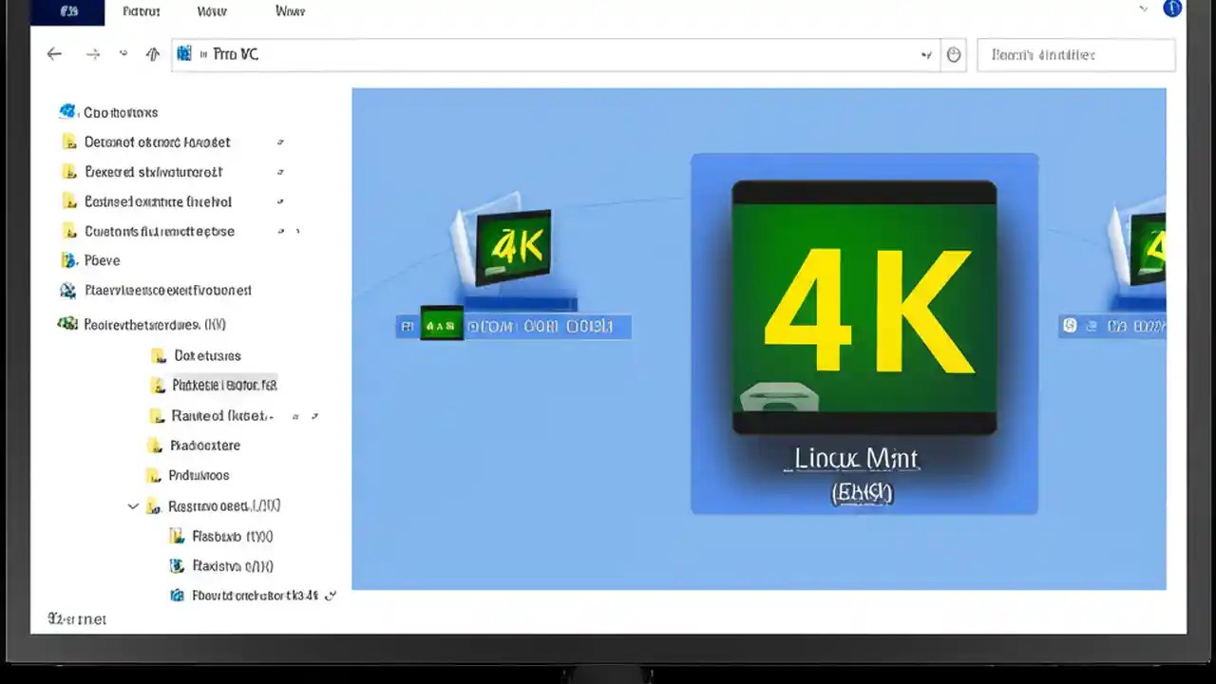Screen dimensions: 1216x684
Task: Open the View menu tab
Action: point(211,11)
